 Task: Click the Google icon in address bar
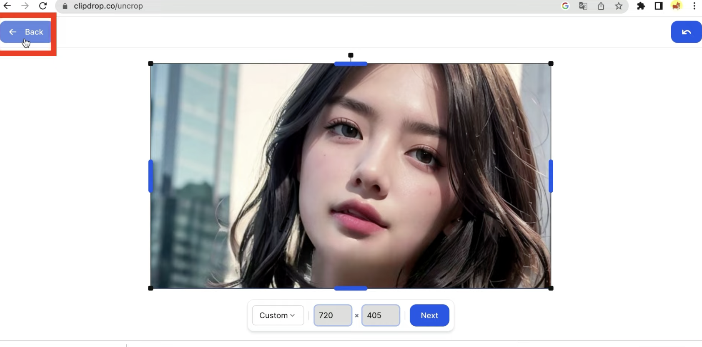[x=565, y=6]
